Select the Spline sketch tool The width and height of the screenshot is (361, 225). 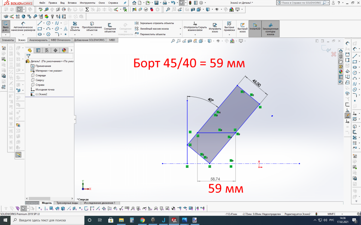pyautogui.click(x=57, y=23)
